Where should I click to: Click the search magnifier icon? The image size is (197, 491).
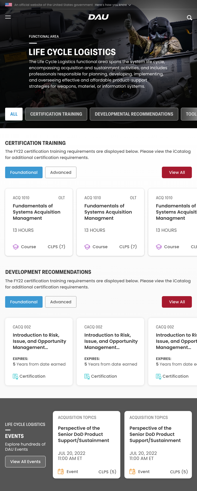(189, 17)
